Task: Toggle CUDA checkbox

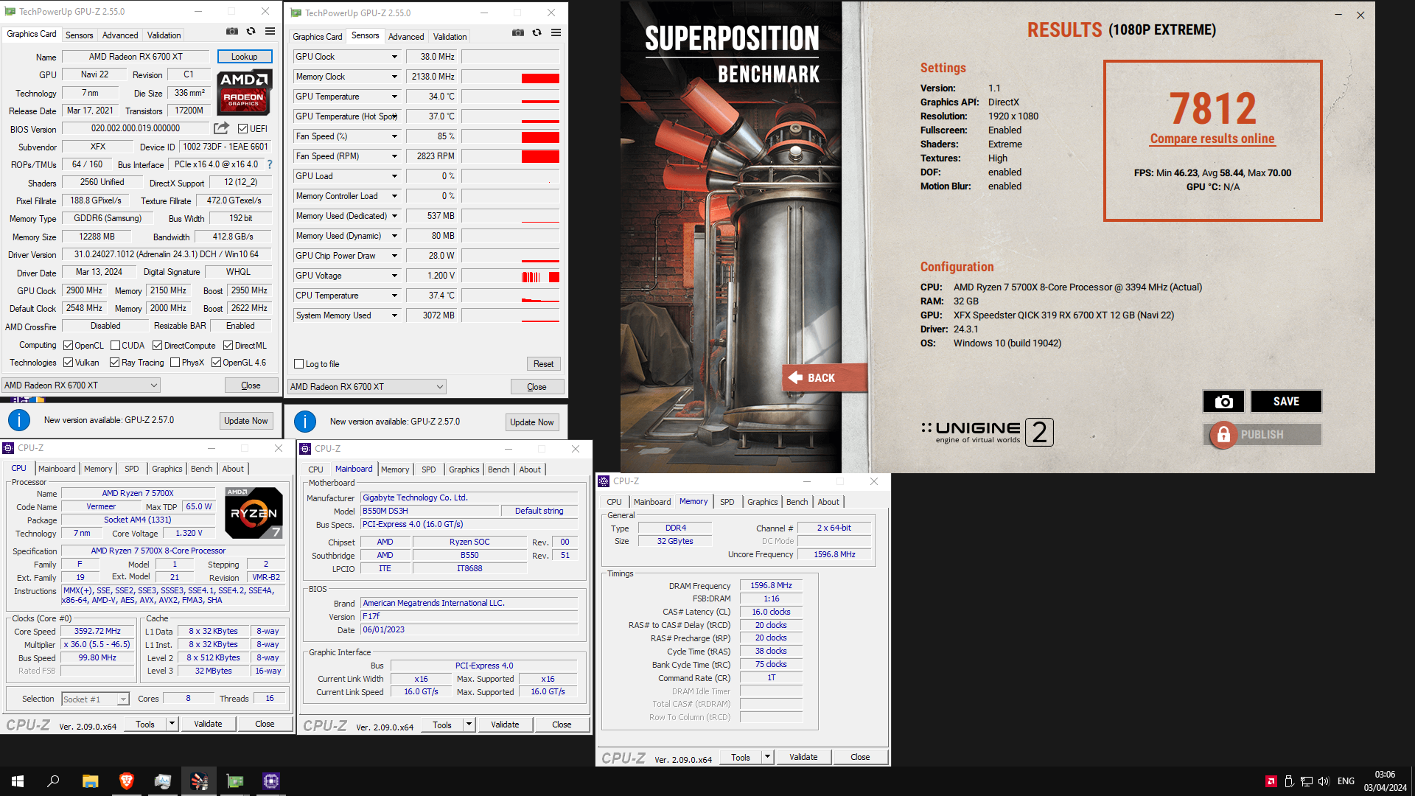Action: point(115,346)
